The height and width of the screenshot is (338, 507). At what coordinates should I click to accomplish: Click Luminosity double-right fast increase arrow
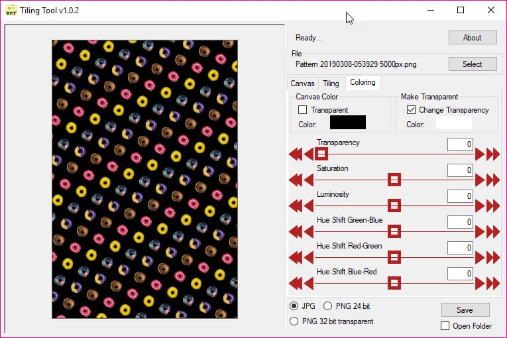coord(493,206)
